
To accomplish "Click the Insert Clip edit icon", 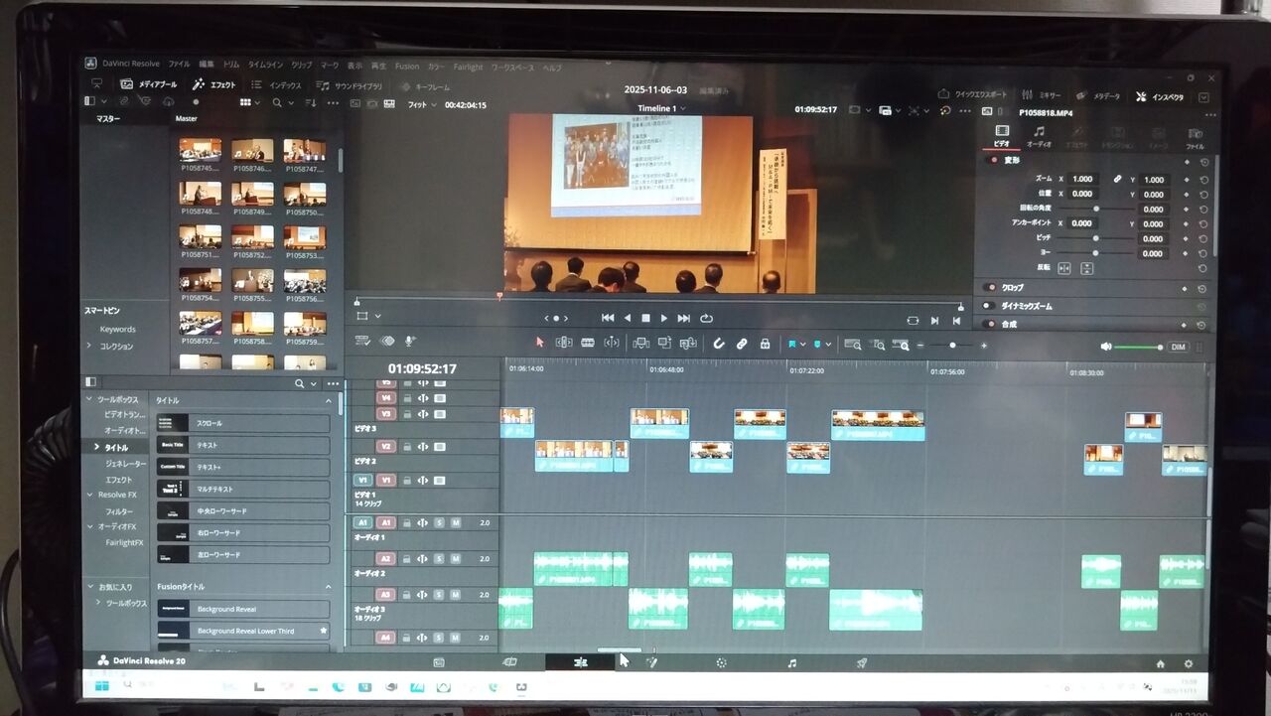I will click(x=640, y=344).
